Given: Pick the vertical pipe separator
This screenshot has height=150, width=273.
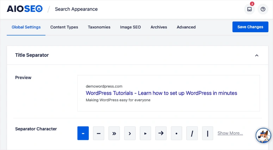Looking at the screenshot, I should pyautogui.click(x=207, y=133).
